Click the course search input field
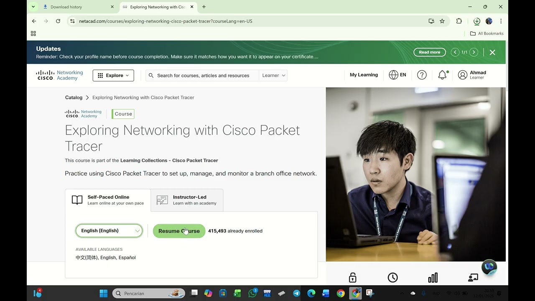Viewport: 535px width, 301px height. pos(202,75)
